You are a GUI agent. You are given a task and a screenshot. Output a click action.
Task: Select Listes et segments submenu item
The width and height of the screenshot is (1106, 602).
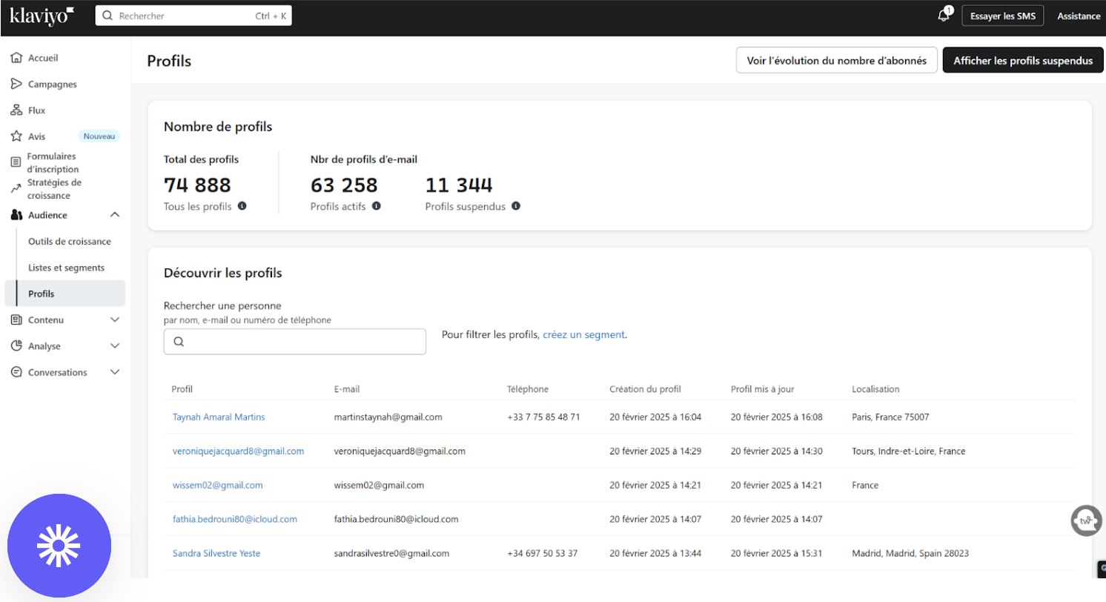pyautogui.click(x=66, y=268)
